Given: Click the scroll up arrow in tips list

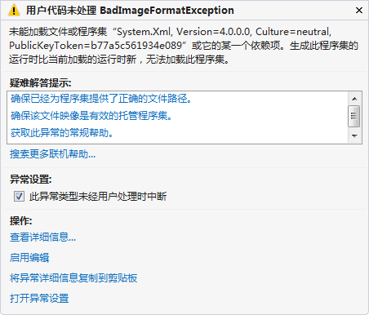Looking at the screenshot, I should tap(354, 99).
